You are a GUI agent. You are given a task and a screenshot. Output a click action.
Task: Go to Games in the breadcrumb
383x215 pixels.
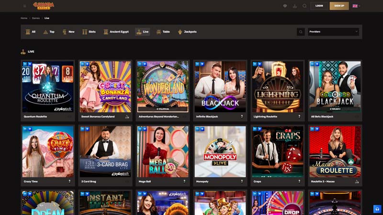[x=35, y=18]
